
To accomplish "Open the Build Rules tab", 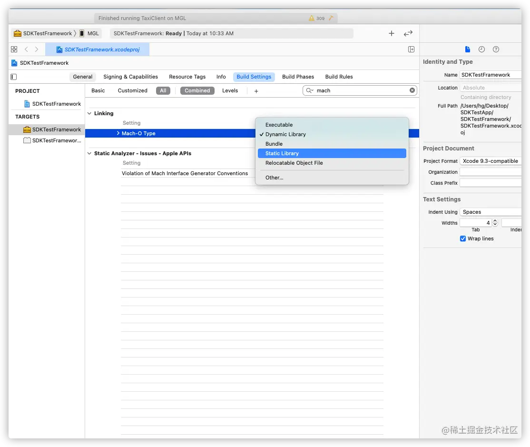I will pyautogui.click(x=339, y=77).
